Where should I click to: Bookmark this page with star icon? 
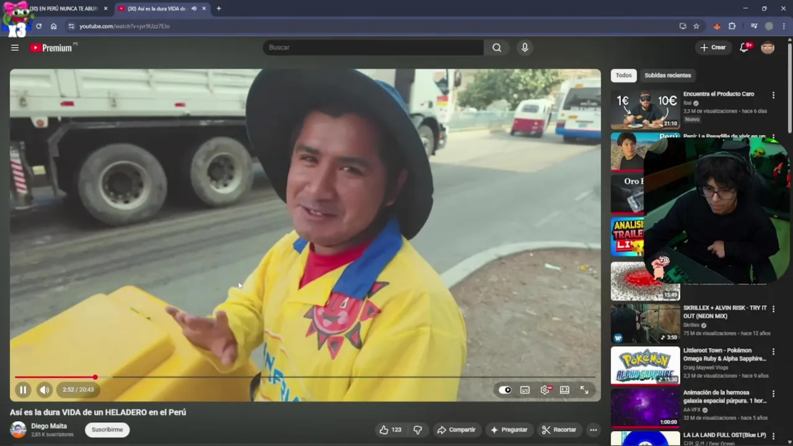[696, 26]
